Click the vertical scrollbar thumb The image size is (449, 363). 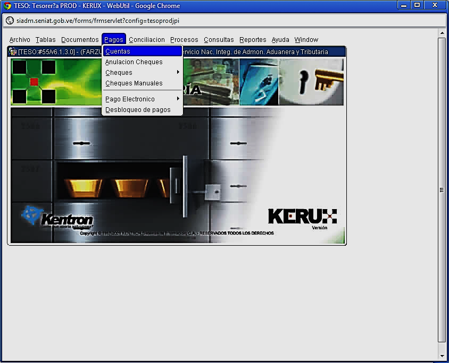pos(442,190)
